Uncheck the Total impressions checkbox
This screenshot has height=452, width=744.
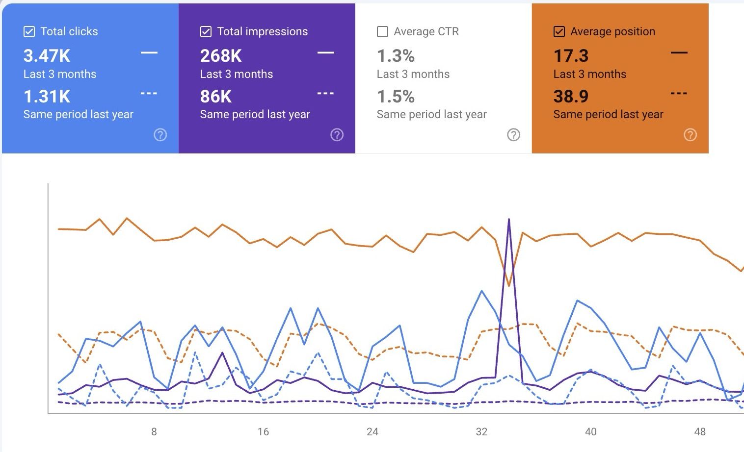pos(206,32)
